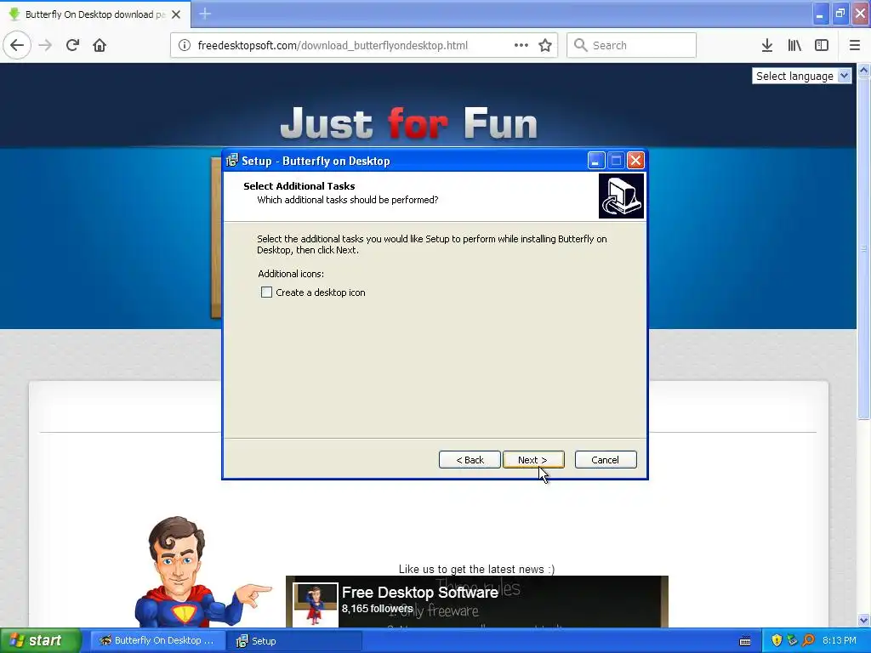Bookmark this page with the star icon
Image resolution: width=871 pixels, height=653 pixels.
pyautogui.click(x=545, y=45)
